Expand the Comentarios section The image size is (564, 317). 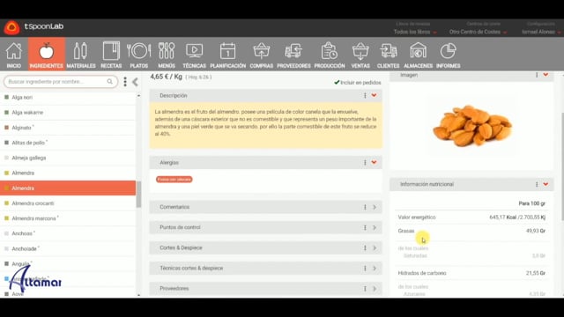point(375,207)
